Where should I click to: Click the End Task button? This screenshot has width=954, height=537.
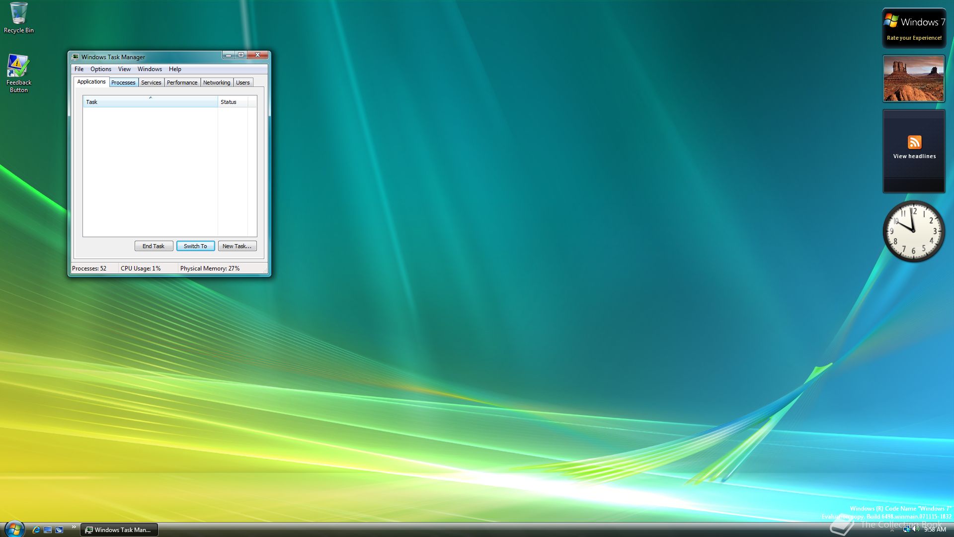[x=154, y=246]
